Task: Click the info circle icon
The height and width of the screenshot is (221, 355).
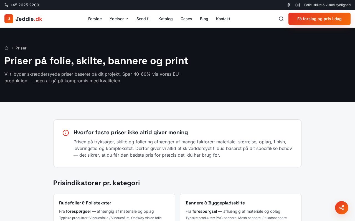Action: tap(66, 133)
